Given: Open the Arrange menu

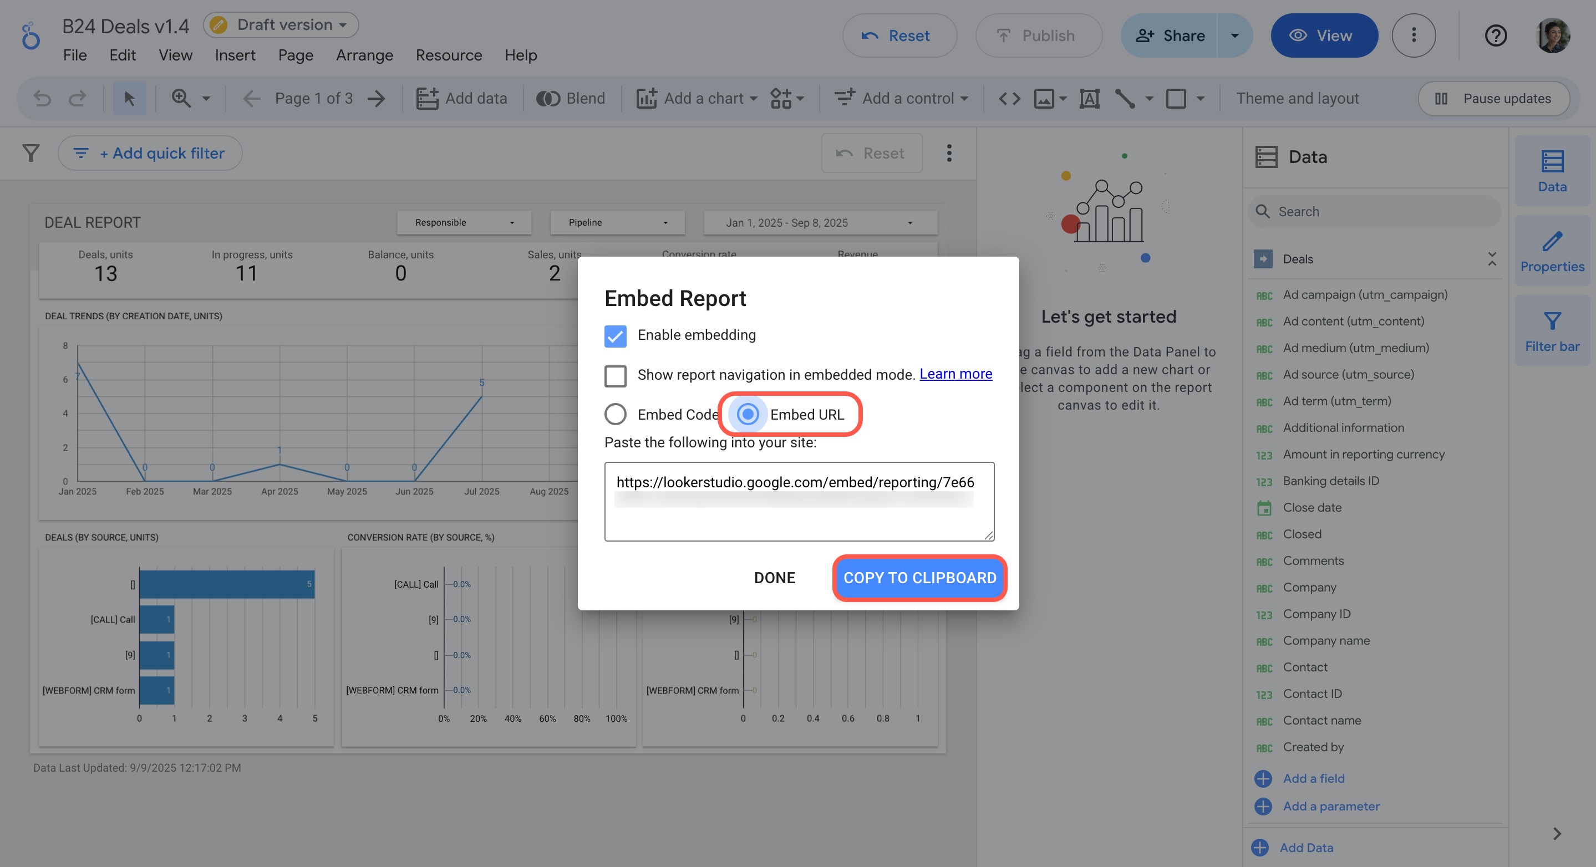Looking at the screenshot, I should pos(364,55).
